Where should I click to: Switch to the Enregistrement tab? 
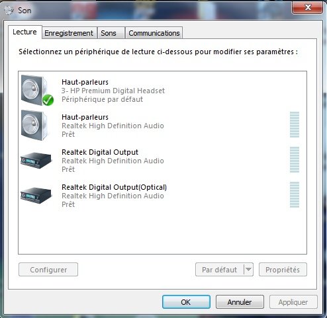click(69, 33)
